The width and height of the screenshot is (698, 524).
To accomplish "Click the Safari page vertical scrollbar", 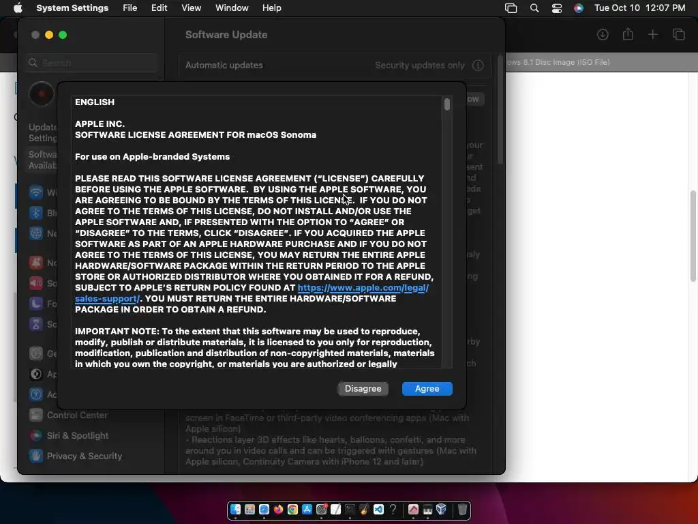I will [693, 236].
